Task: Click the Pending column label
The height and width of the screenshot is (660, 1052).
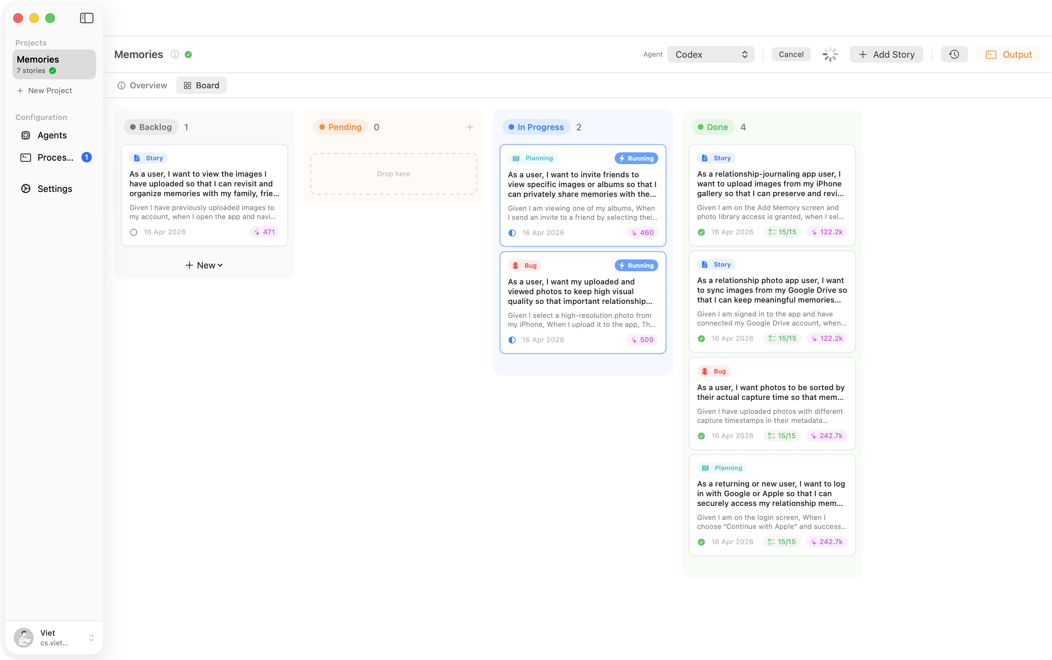Action: pos(340,127)
